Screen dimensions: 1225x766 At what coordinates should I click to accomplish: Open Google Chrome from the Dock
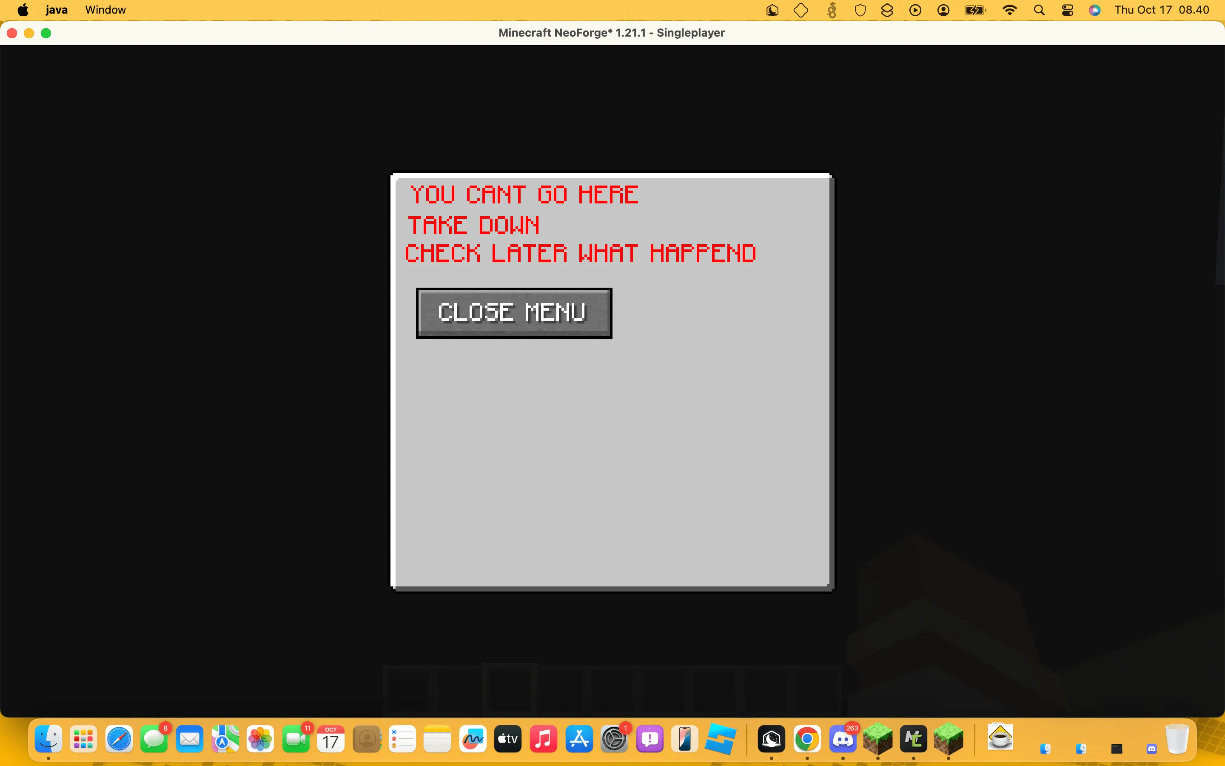(x=807, y=739)
